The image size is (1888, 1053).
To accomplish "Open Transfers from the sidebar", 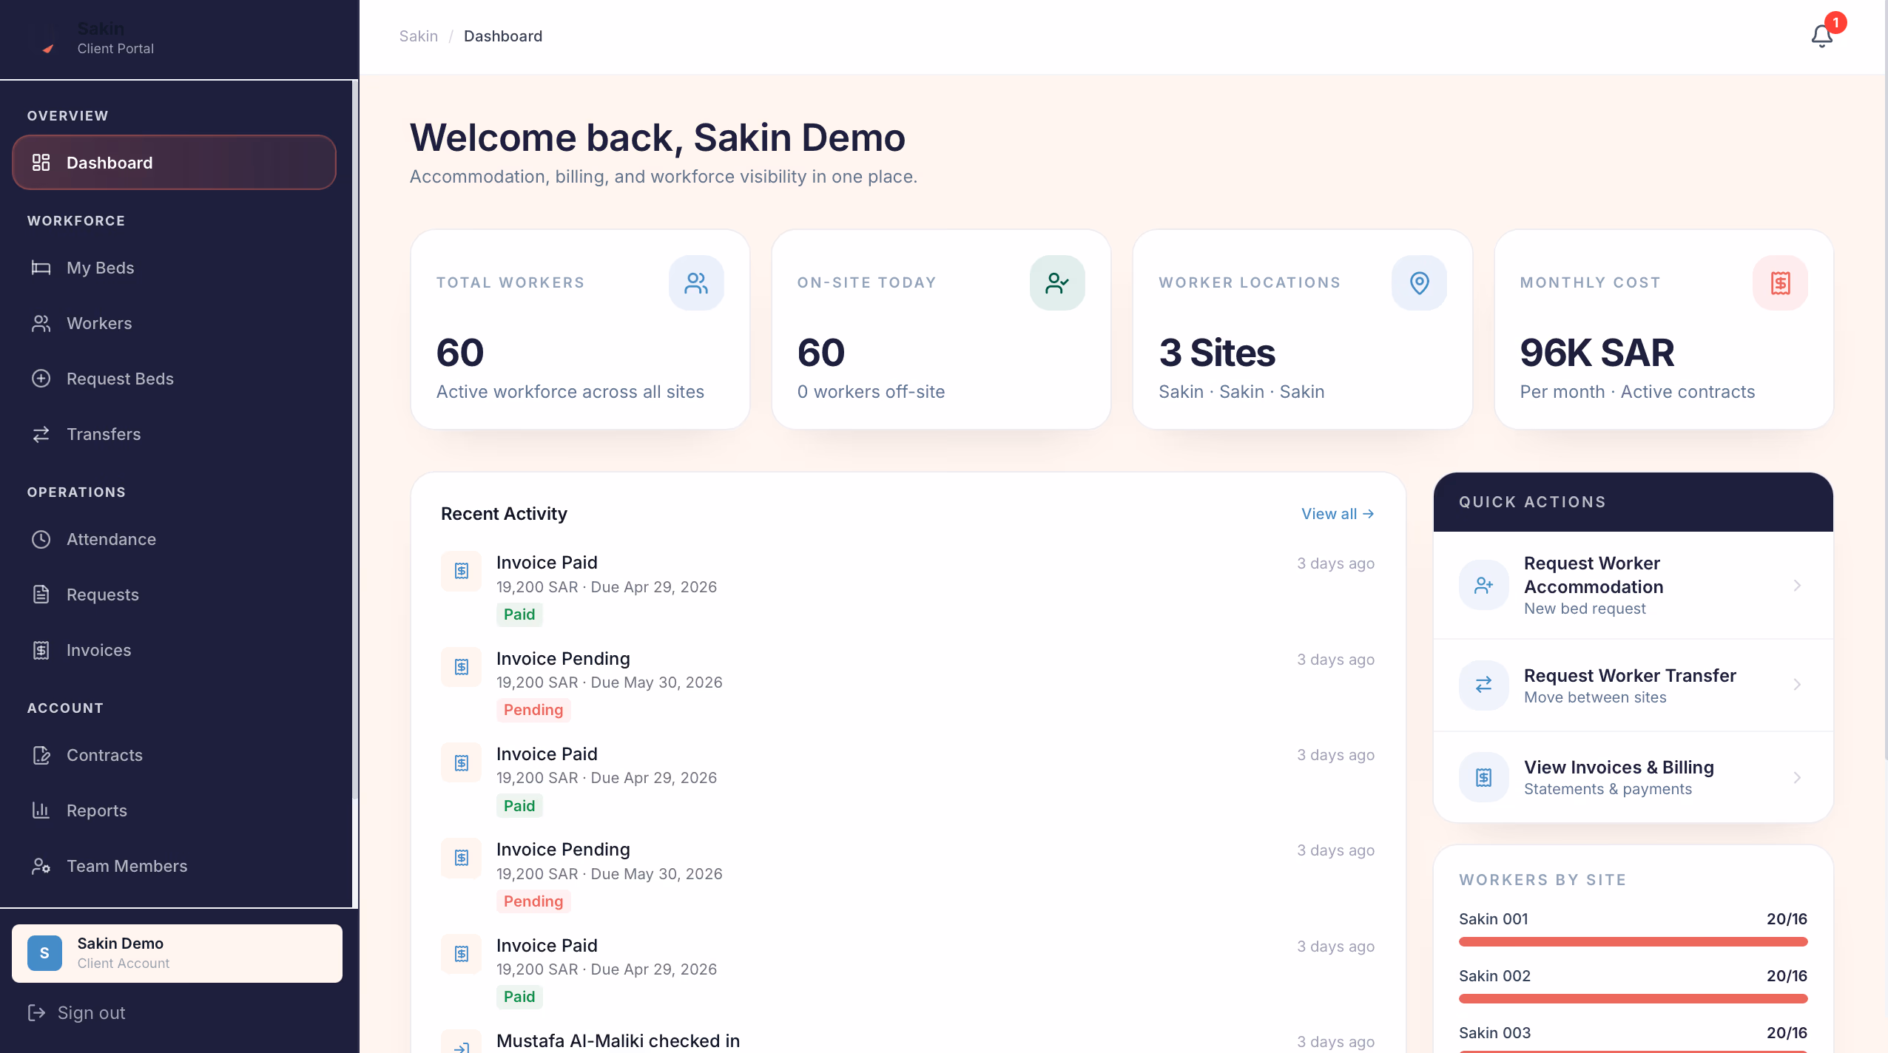I will (174, 434).
